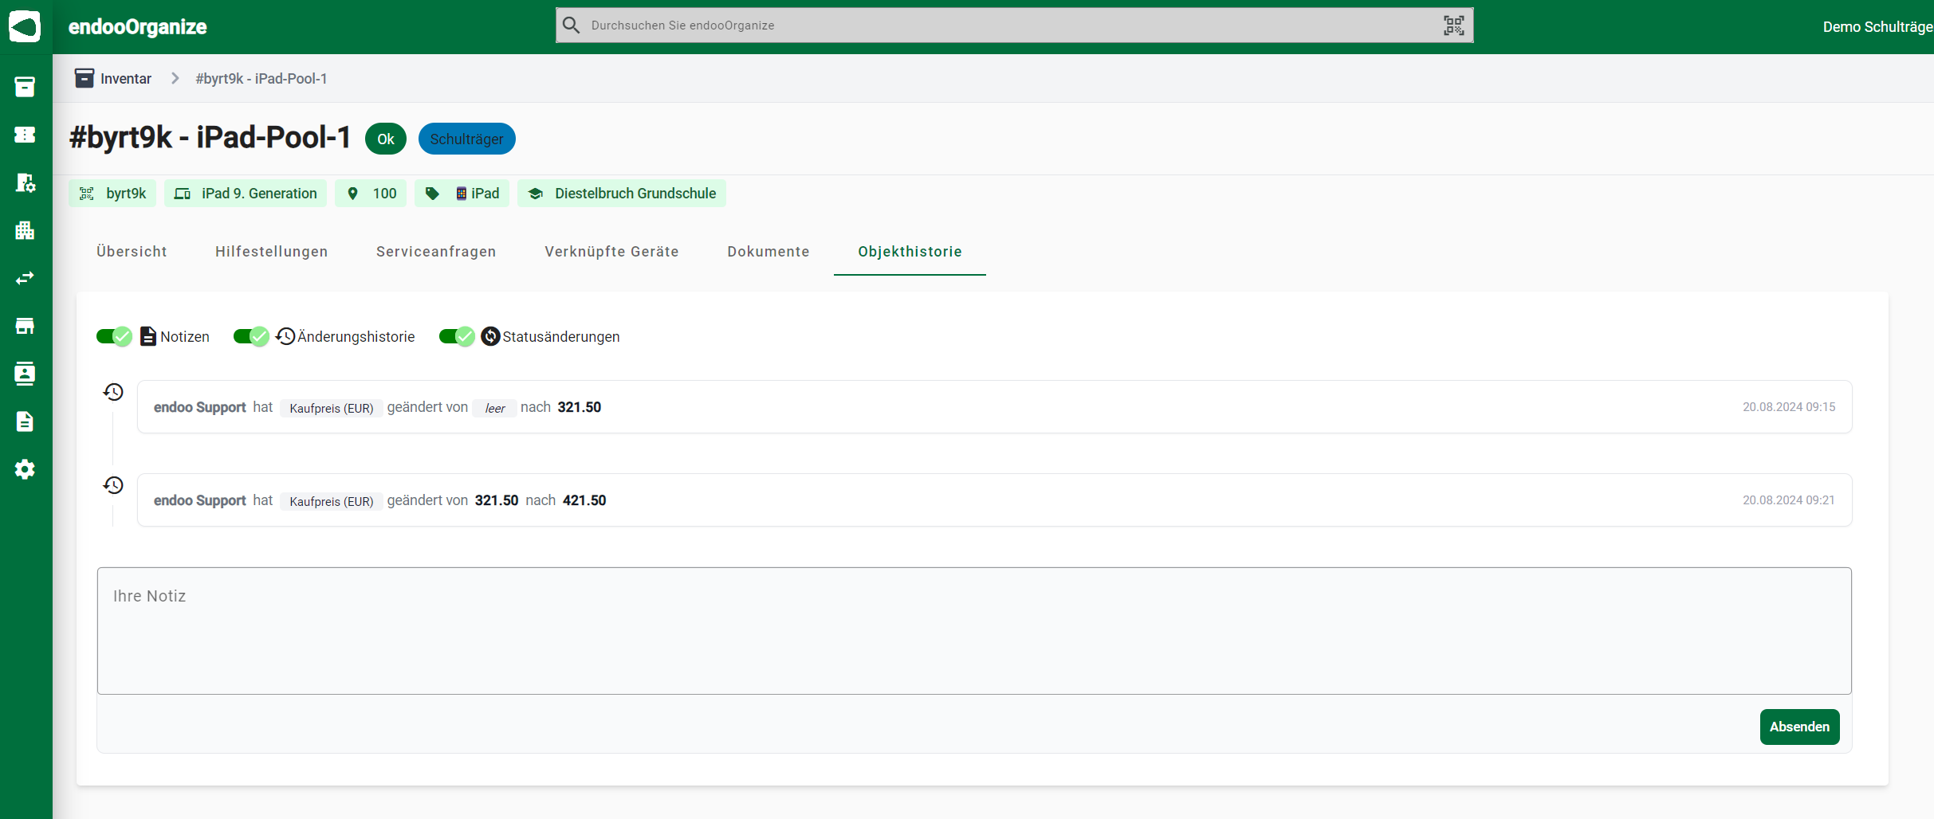Viewport: 1934px width, 819px height.
Task: Click the iPad 9. Generation chip
Action: (246, 194)
